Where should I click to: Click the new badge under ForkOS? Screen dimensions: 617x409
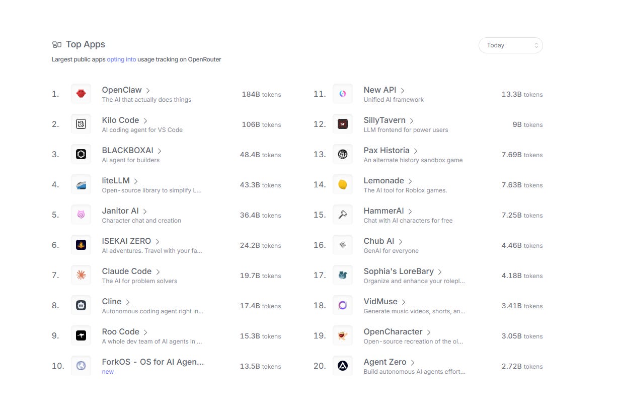tap(108, 371)
